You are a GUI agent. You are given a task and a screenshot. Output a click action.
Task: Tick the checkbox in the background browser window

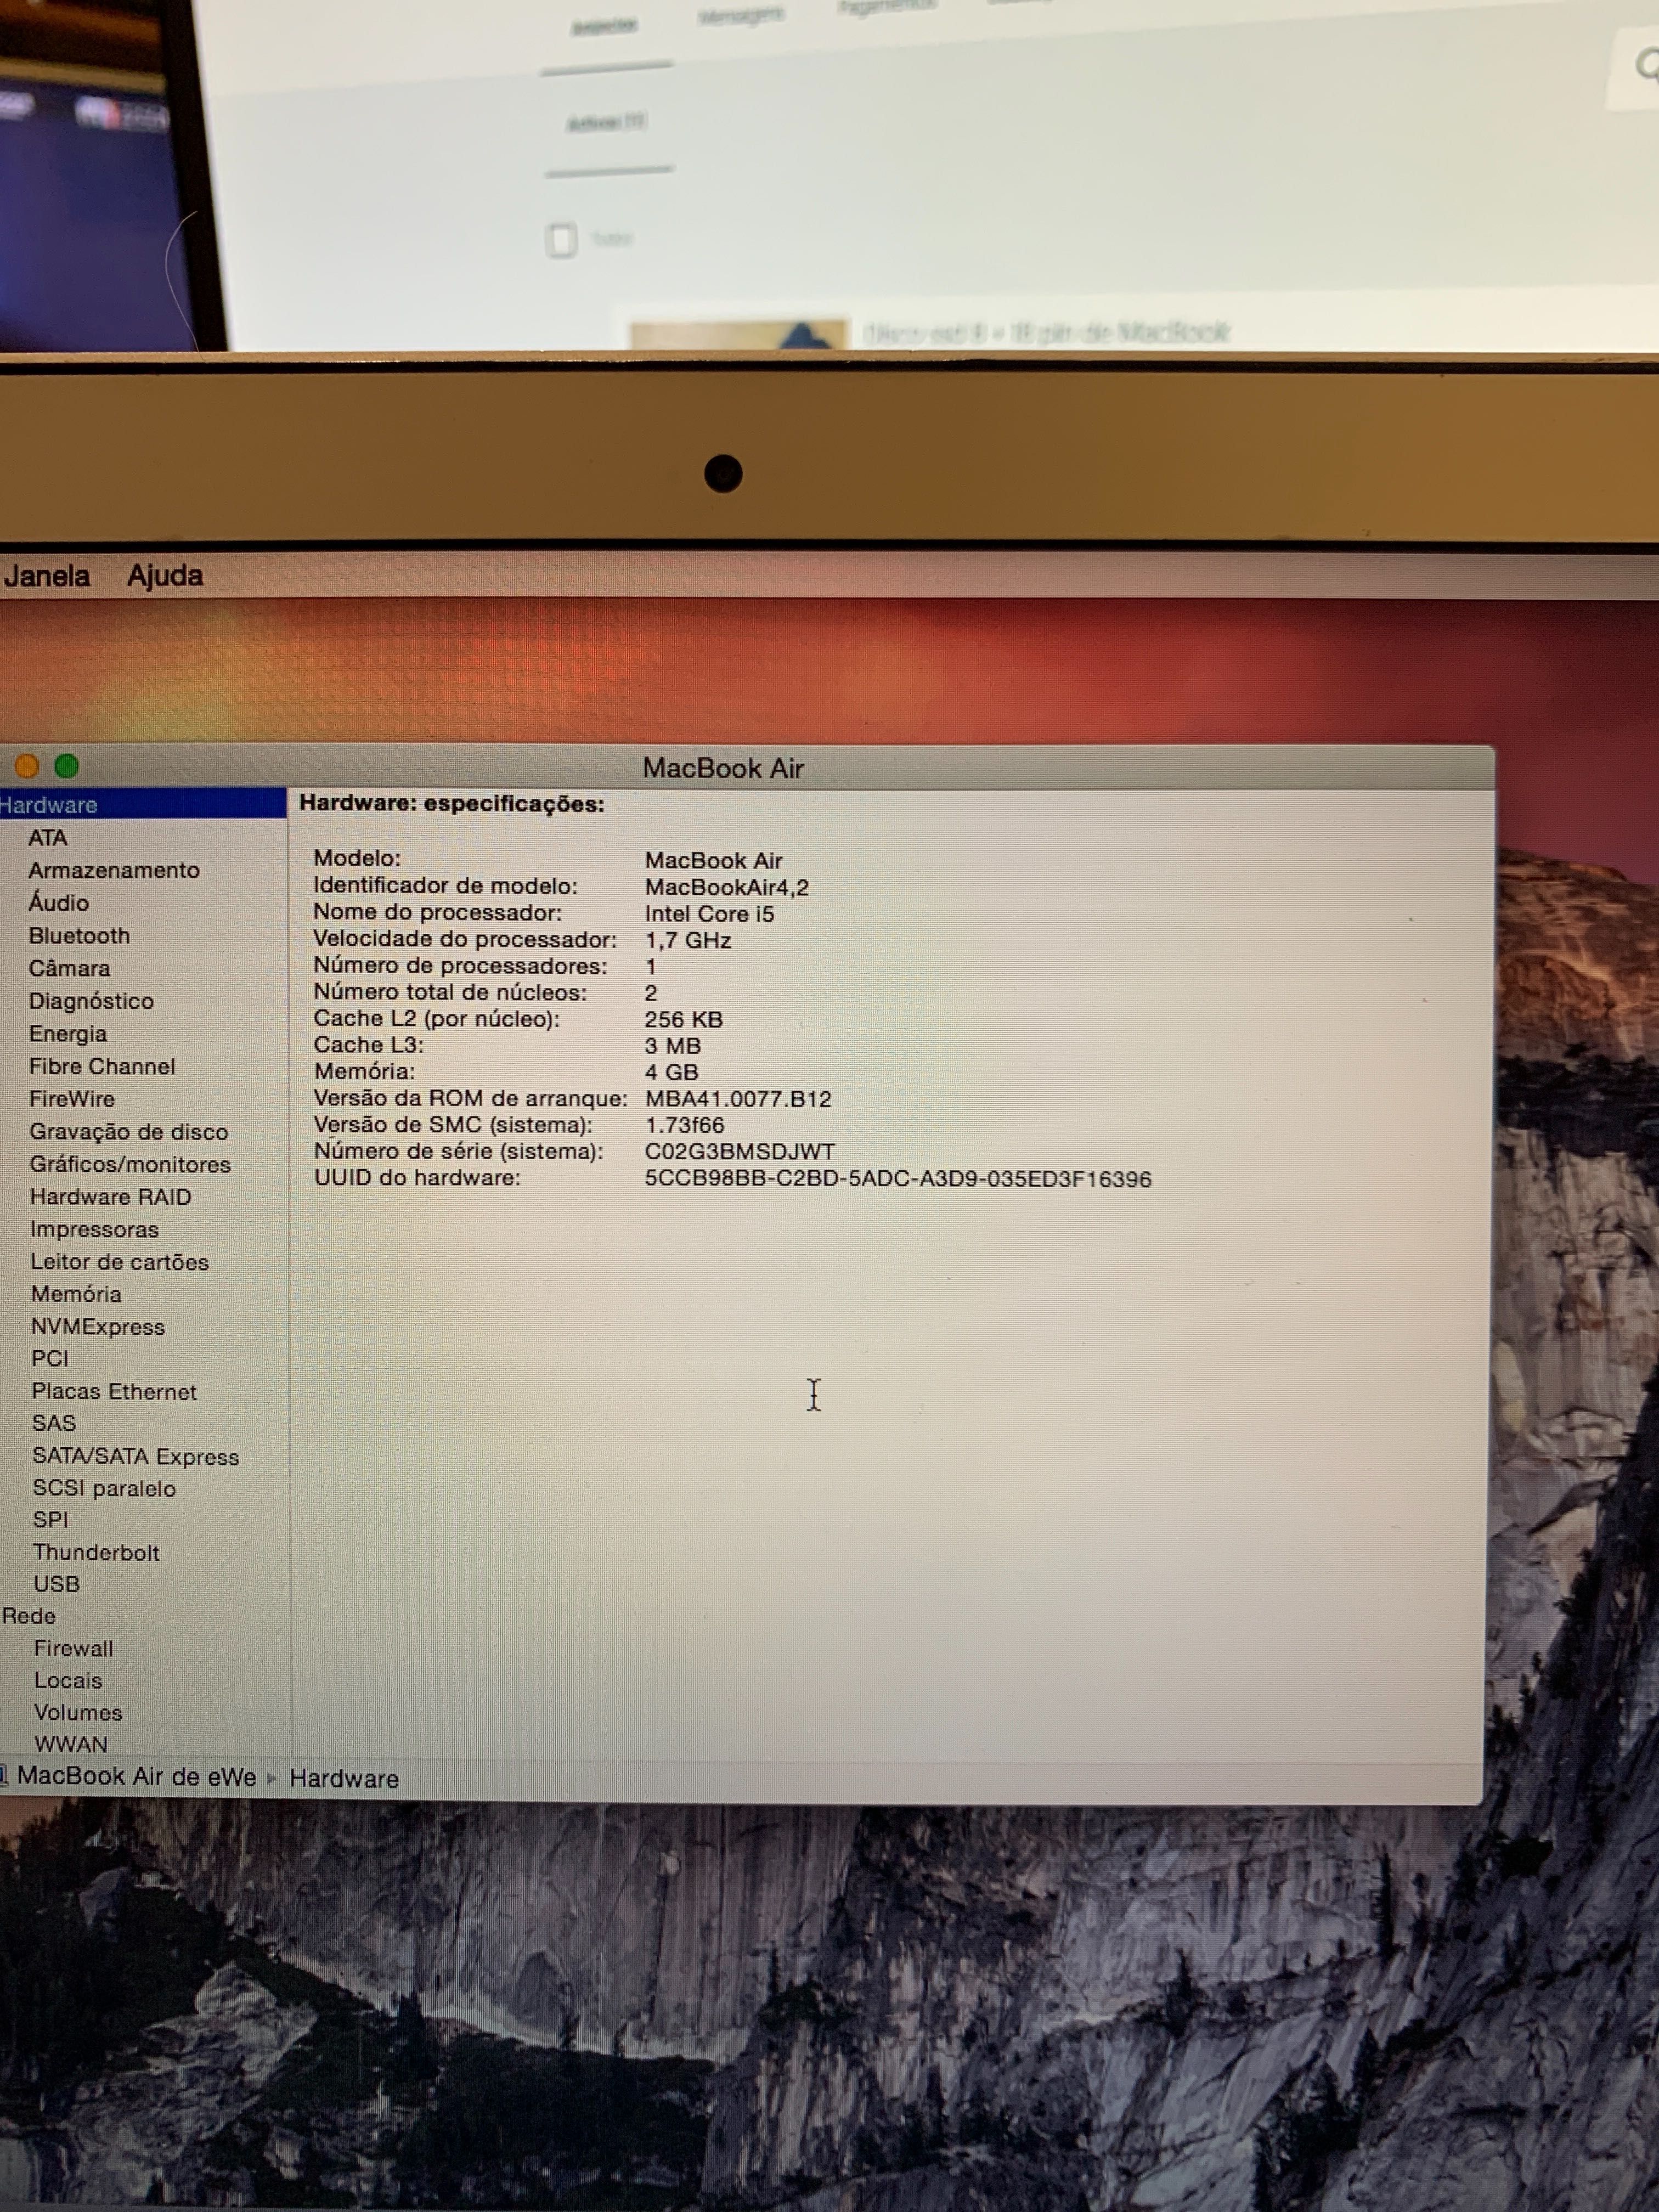(x=561, y=240)
